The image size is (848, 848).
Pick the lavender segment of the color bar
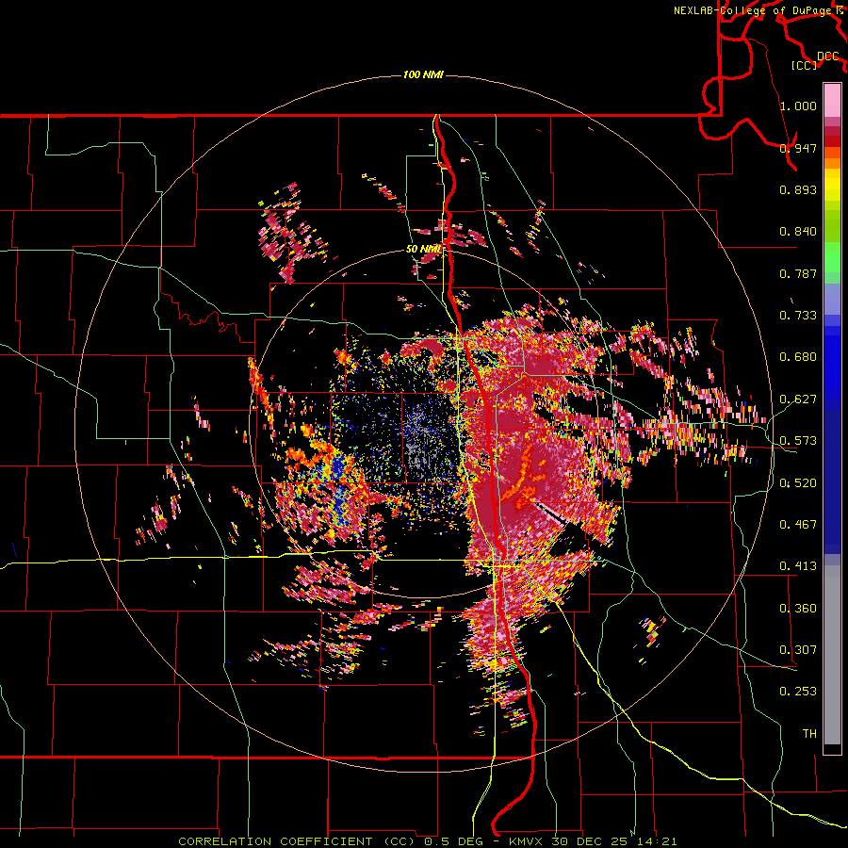tap(832, 301)
